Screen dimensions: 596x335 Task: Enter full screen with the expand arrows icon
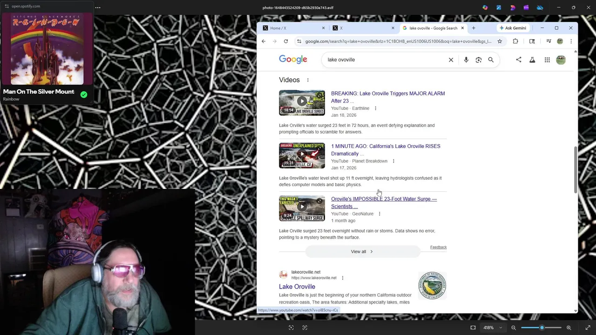[588, 328]
